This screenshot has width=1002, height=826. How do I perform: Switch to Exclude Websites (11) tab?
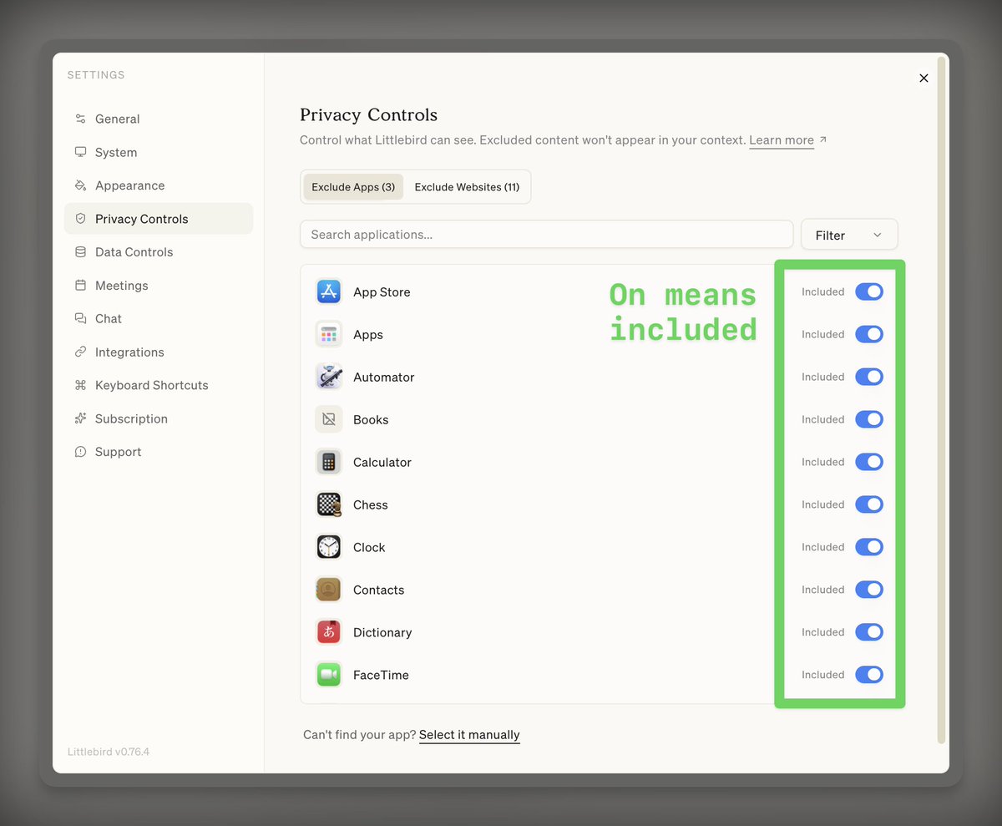coord(467,187)
